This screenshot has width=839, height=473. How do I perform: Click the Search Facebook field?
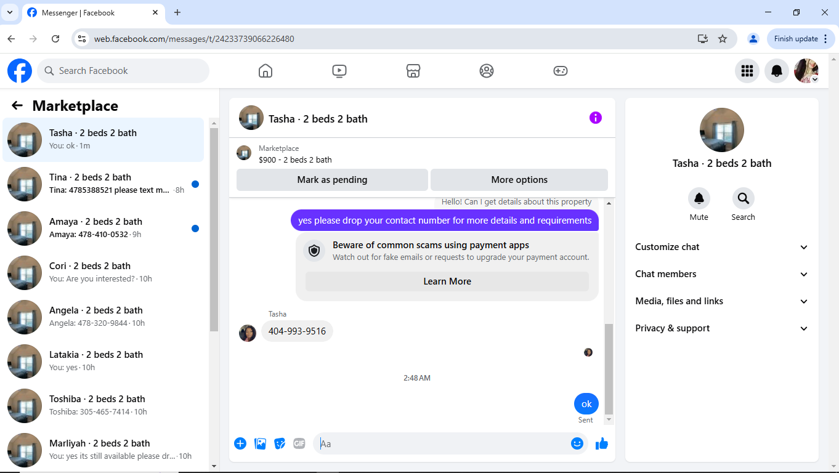click(x=123, y=71)
